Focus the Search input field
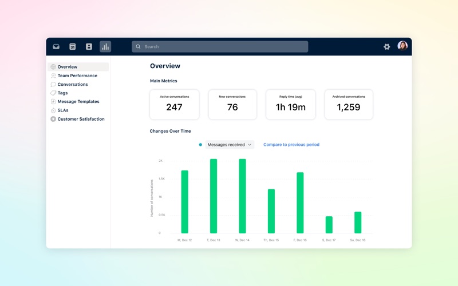 click(x=220, y=47)
